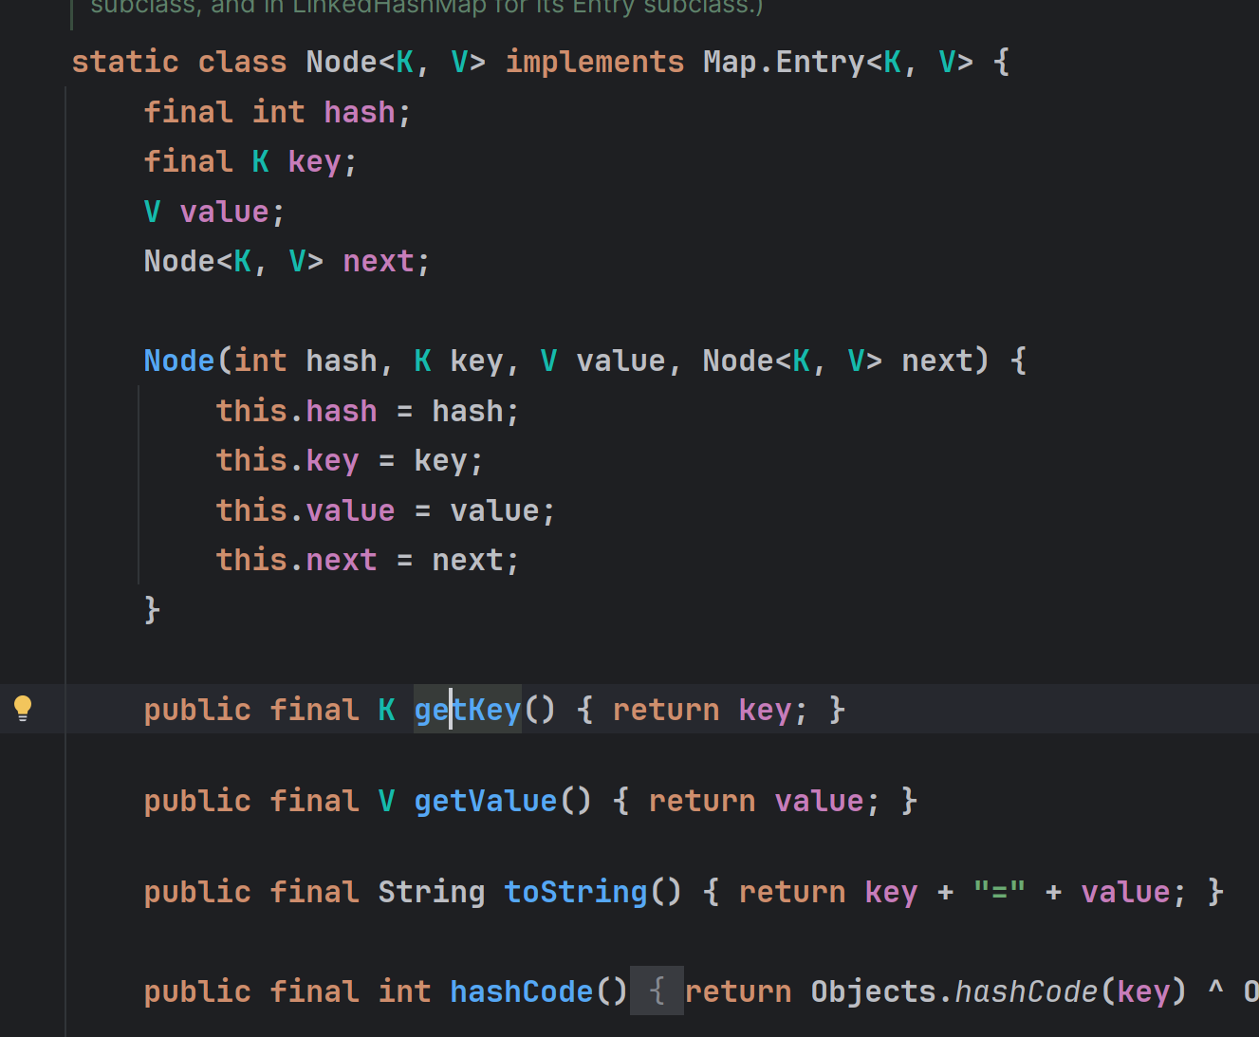1259x1037 pixels.
Task: Click the getValue method name
Action: pyautogui.click(x=486, y=801)
